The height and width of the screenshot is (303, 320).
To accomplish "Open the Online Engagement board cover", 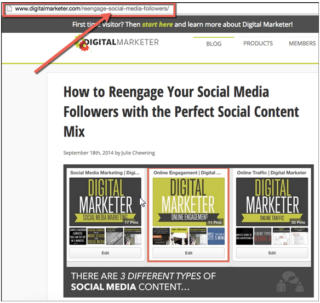I will click(188, 202).
